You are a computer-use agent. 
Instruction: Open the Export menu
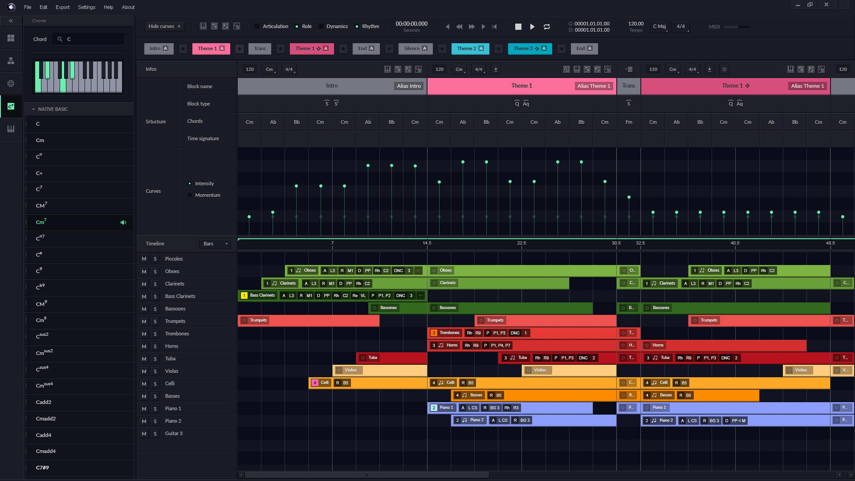click(x=62, y=7)
